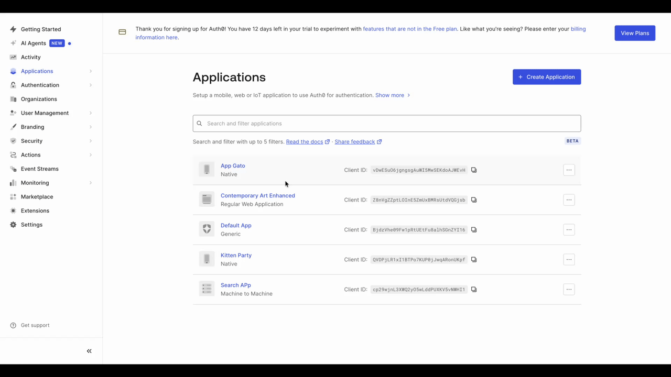Open options menu for App Gato
The image size is (671, 377).
(x=569, y=170)
